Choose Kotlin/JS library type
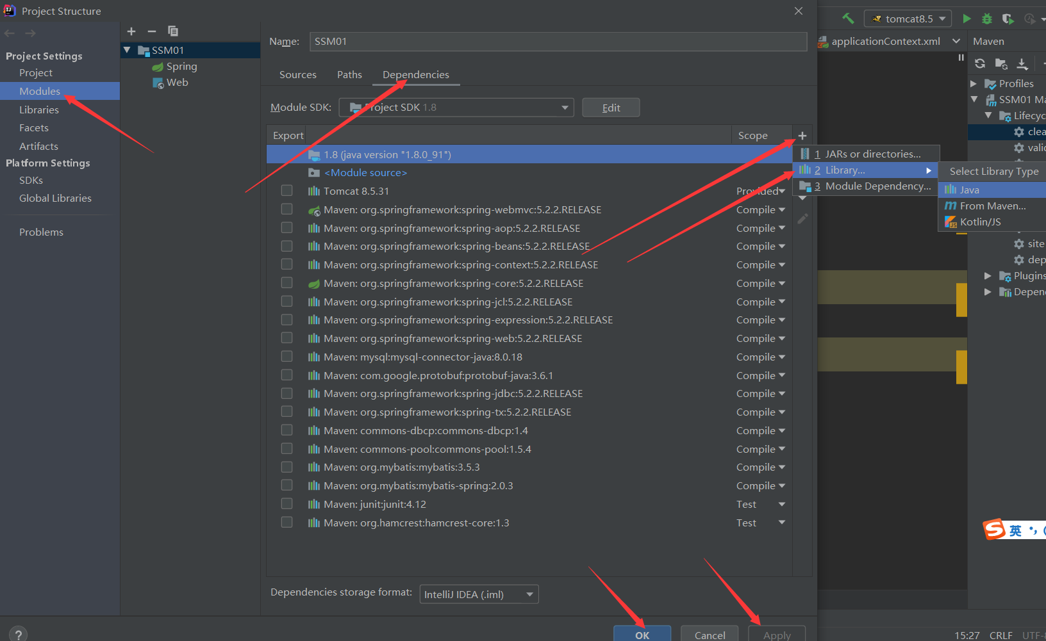Screen dimensions: 1046x641 [x=992, y=222]
